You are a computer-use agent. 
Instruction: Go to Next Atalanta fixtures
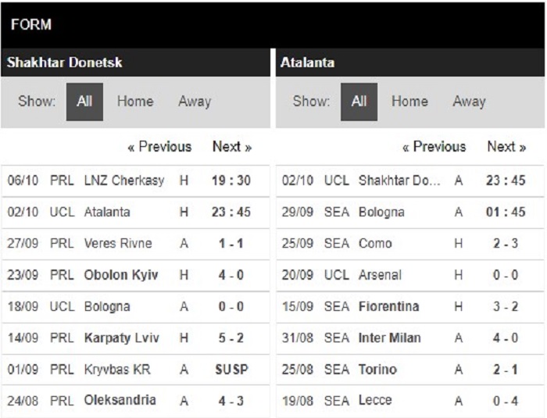click(506, 147)
